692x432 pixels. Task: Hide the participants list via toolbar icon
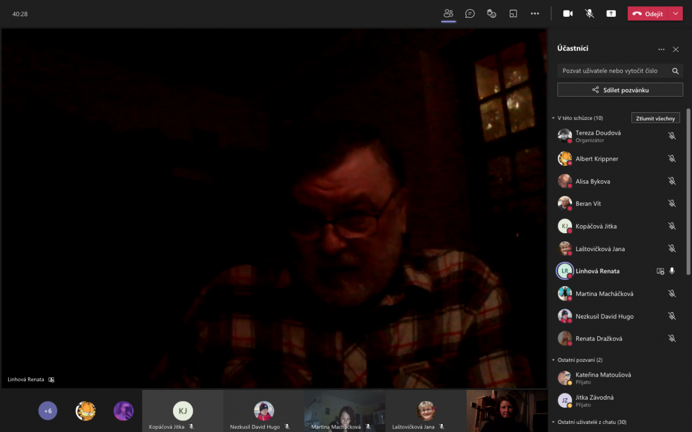pos(448,13)
